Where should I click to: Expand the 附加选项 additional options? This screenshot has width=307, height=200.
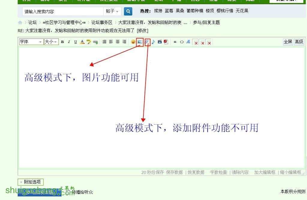tap(31, 182)
